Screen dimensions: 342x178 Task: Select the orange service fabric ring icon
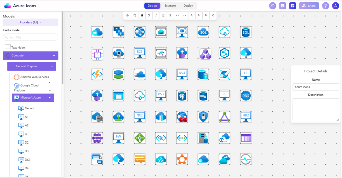182,159
